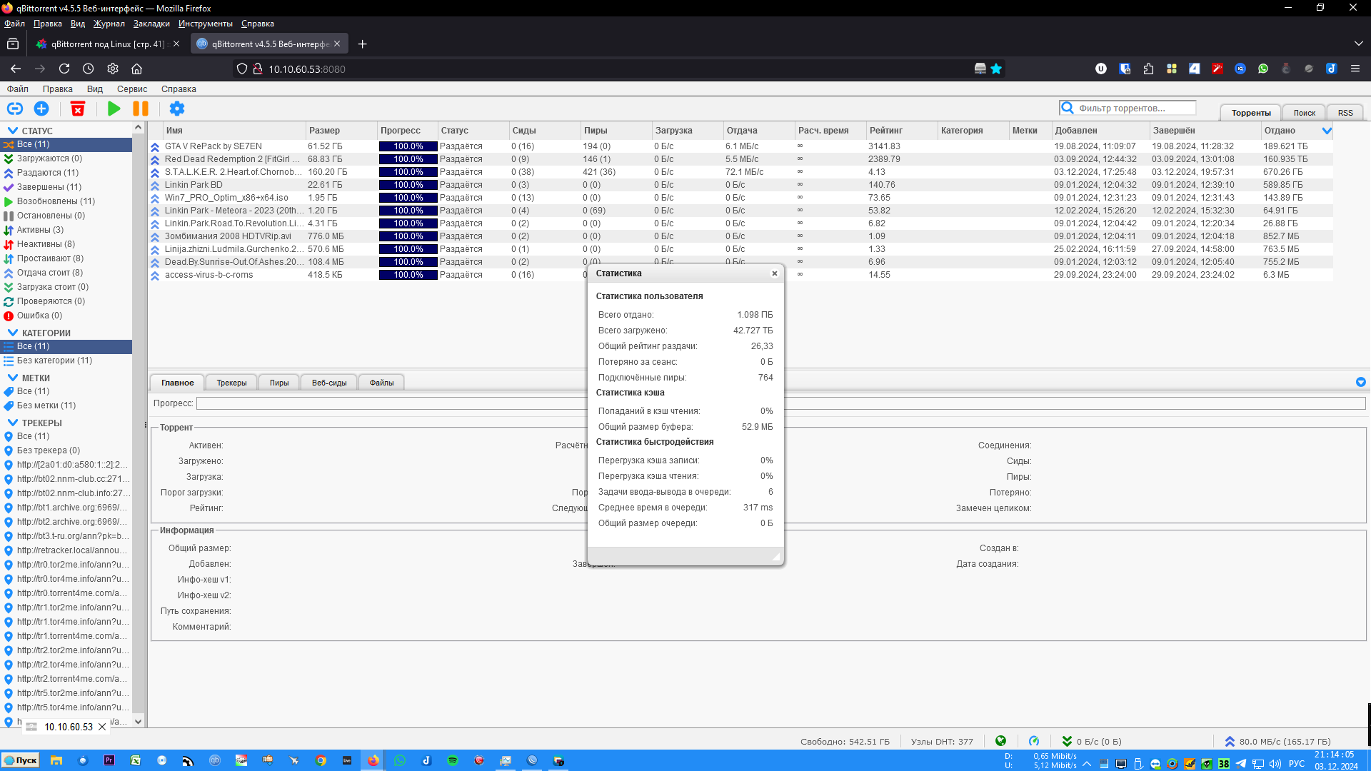Click the Firefox history clock icon
The image size is (1371, 771).
[89, 69]
